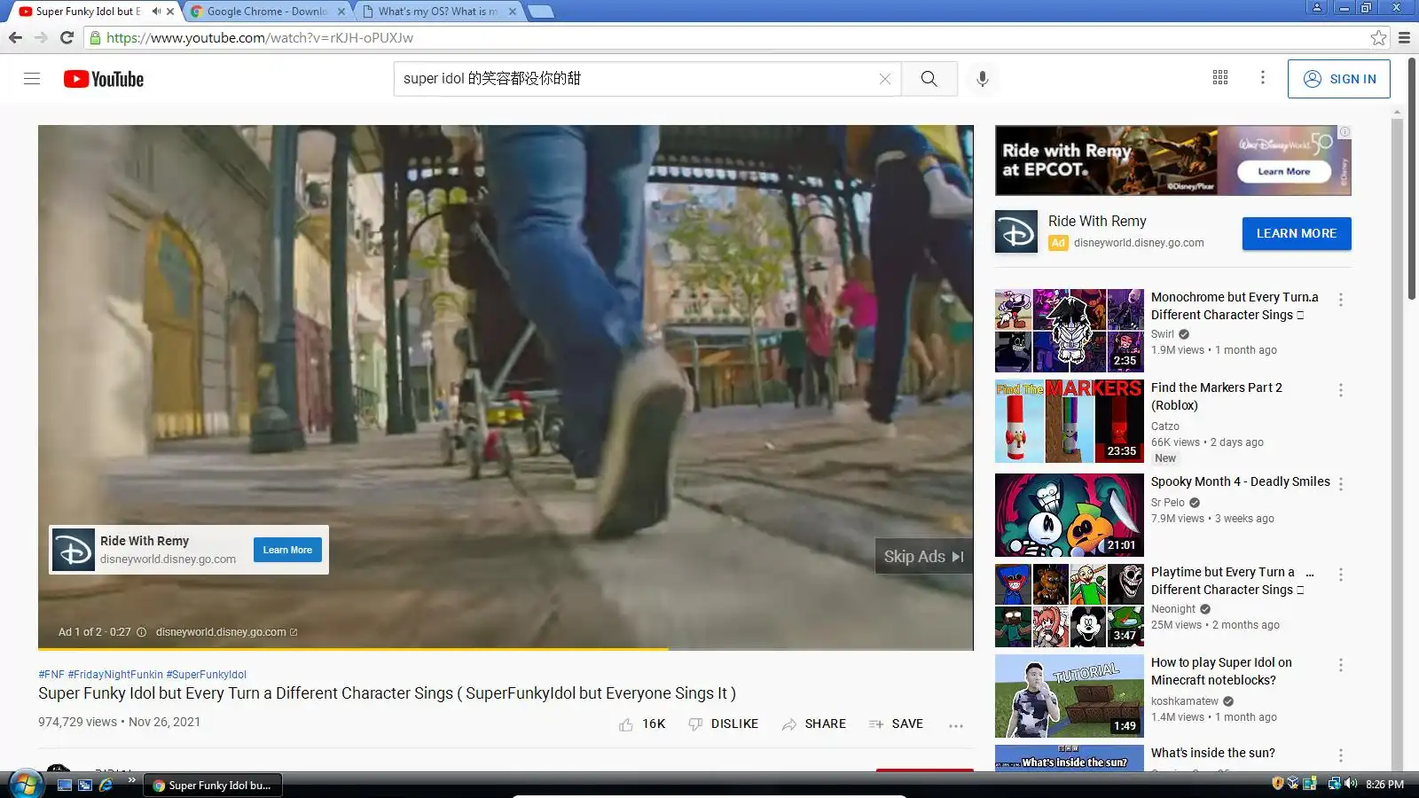Open the Playtime but Every Turn thumbnail
Screen dimensions: 1419x798
[x=1070, y=606]
